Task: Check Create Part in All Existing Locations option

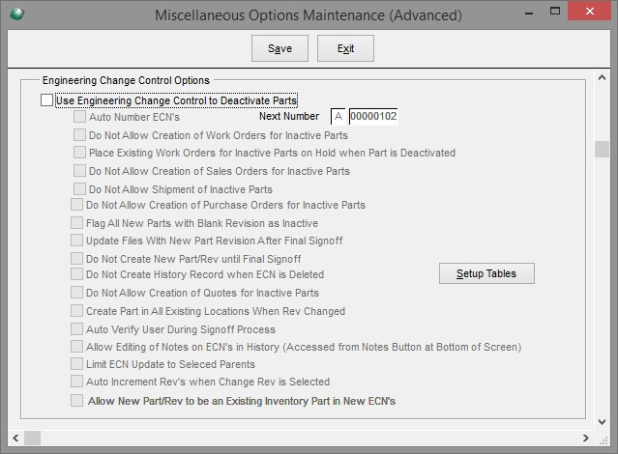Action: click(76, 311)
